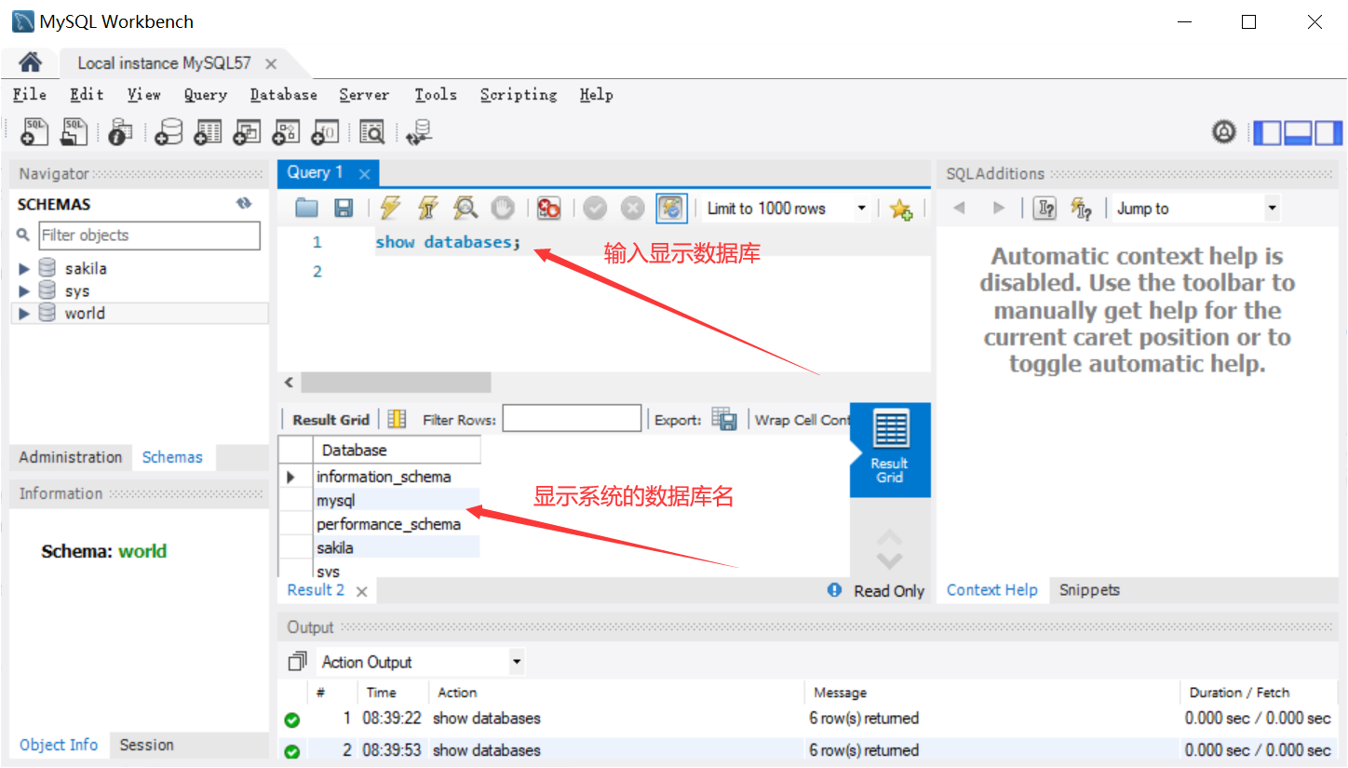Reconnect to DBMS toolbar icon
Viewport: 1348px width, 768px height.
click(x=420, y=132)
